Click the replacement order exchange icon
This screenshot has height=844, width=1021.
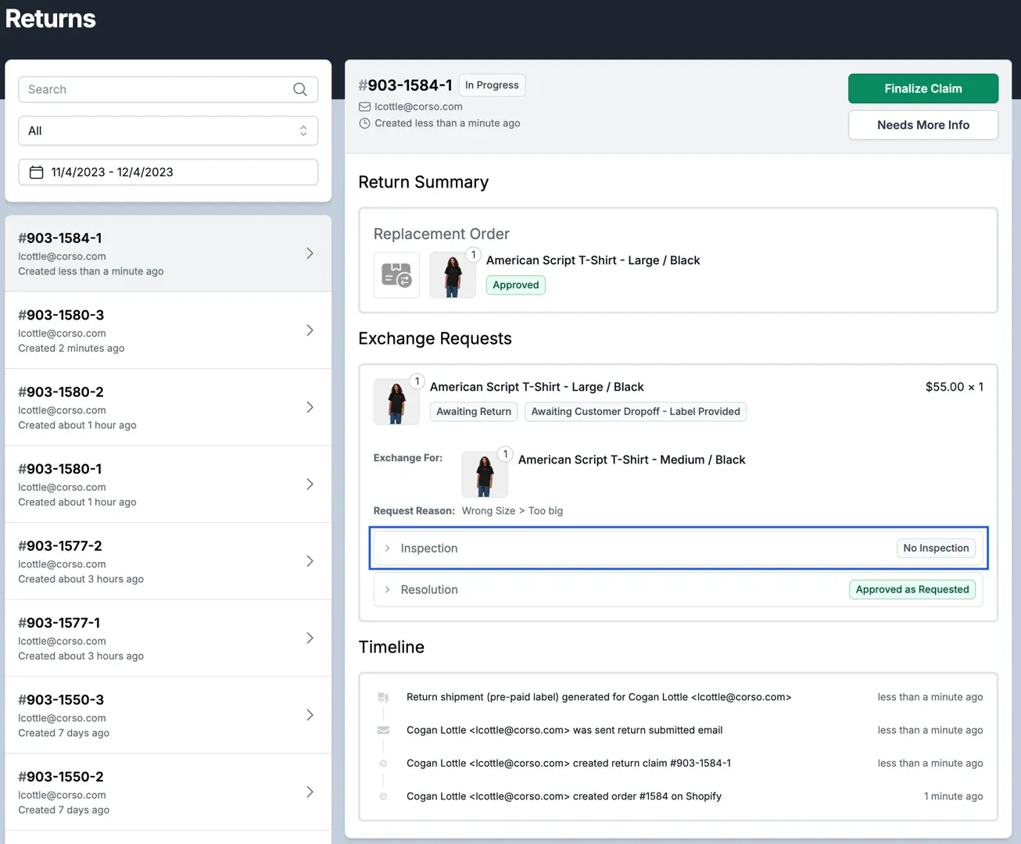(396, 275)
